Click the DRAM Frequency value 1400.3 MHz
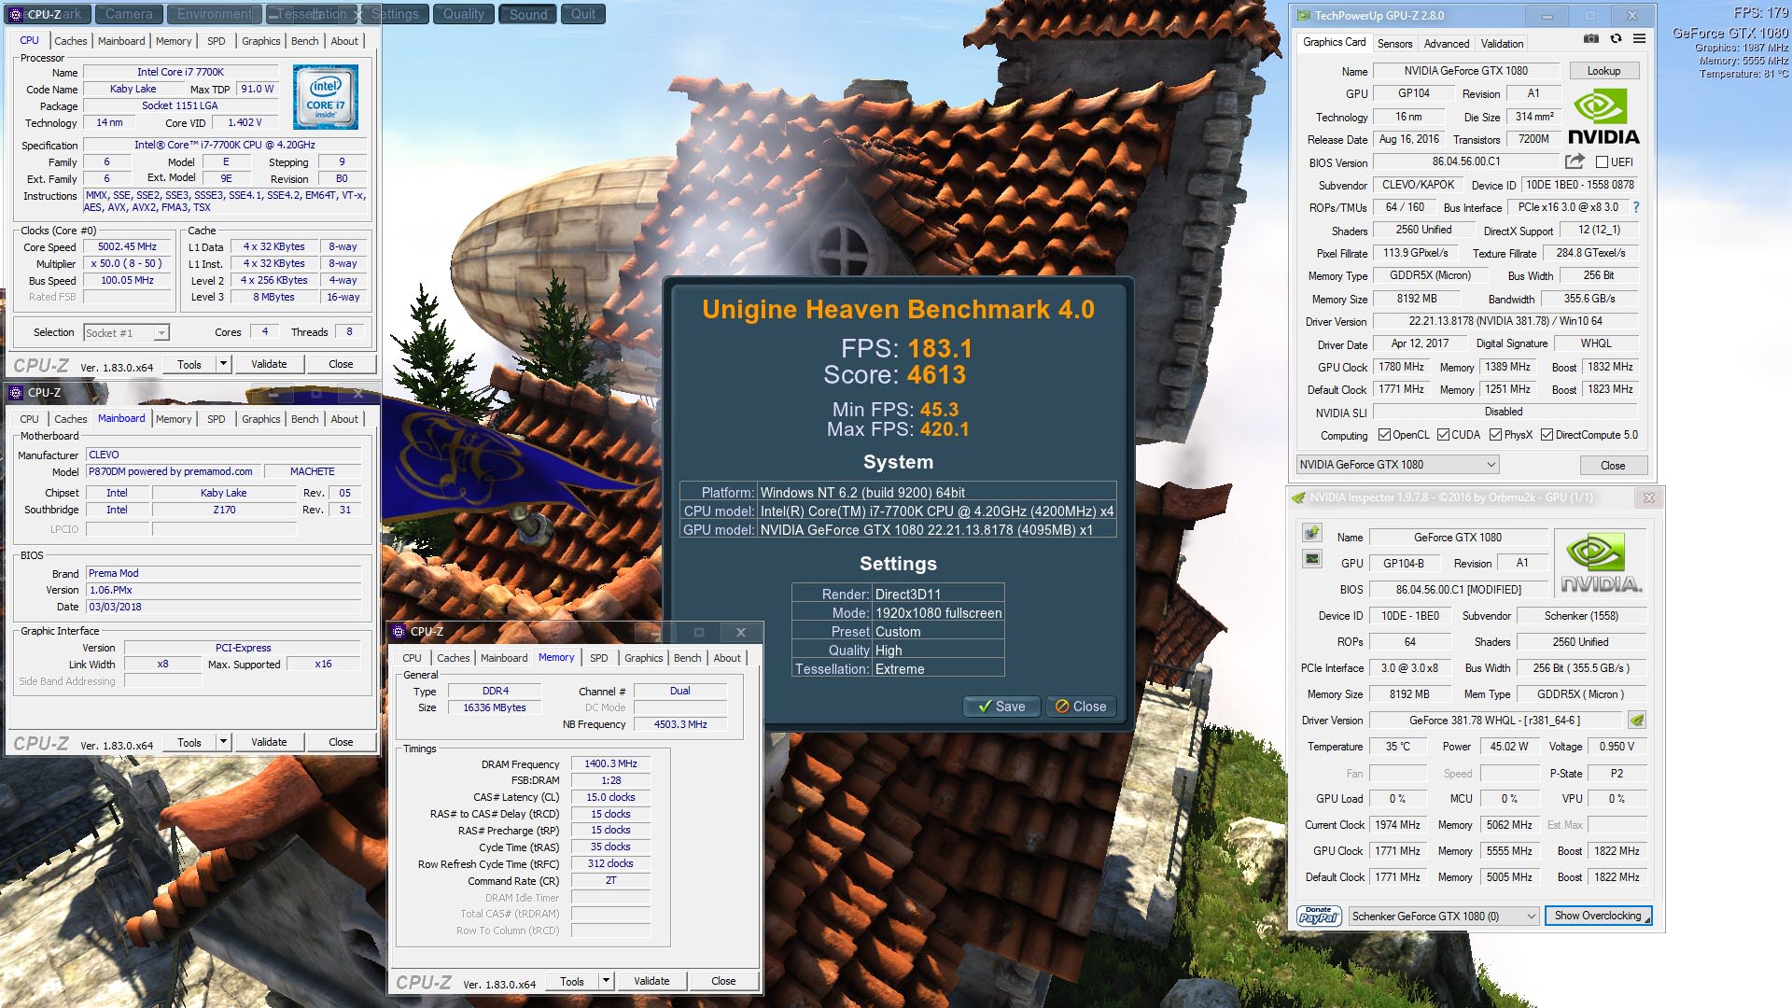 (610, 763)
